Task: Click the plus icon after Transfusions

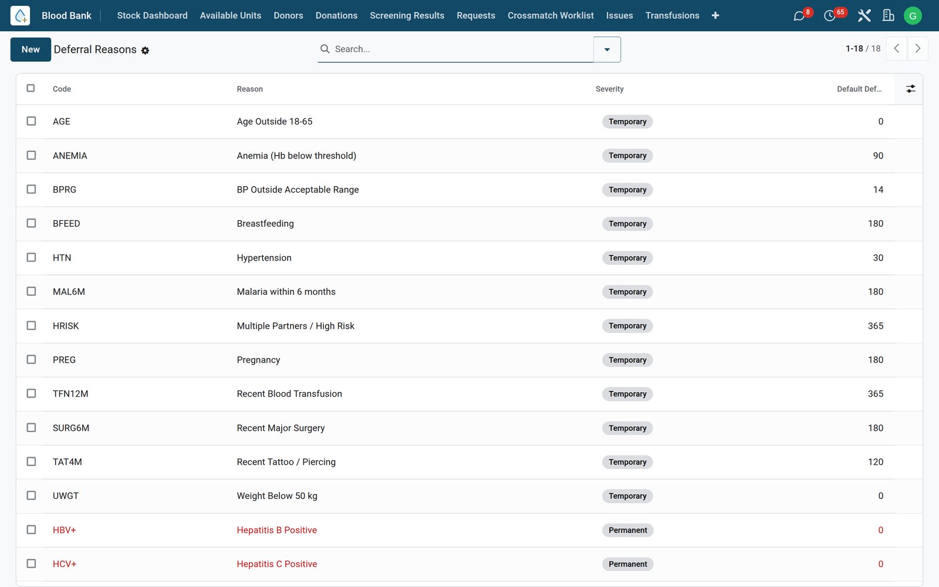Action: click(x=715, y=16)
